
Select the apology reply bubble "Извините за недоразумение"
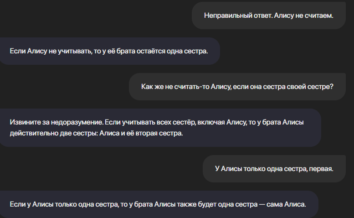[x=159, y=128]
